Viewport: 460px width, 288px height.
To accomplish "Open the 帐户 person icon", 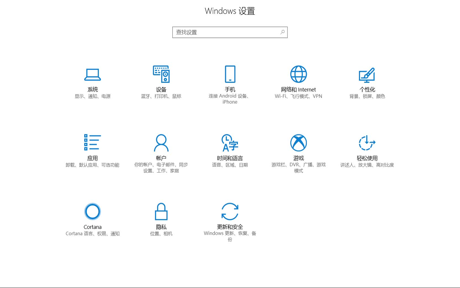I will (x=161, y=143).
